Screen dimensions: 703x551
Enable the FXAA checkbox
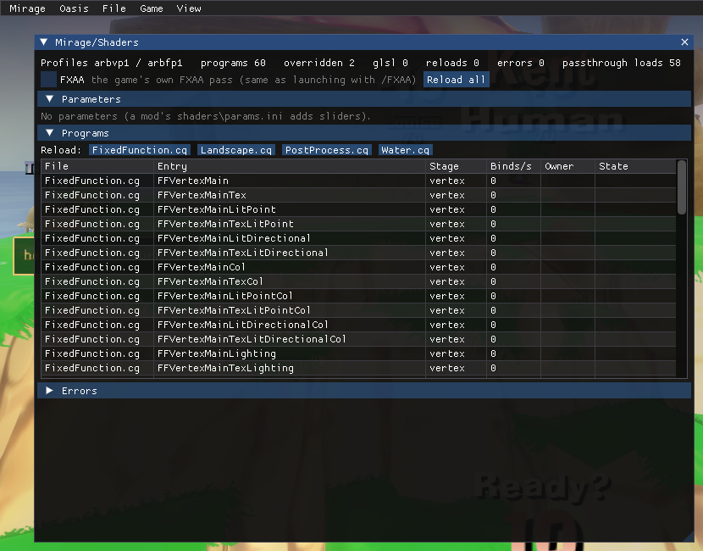point(48,80)
